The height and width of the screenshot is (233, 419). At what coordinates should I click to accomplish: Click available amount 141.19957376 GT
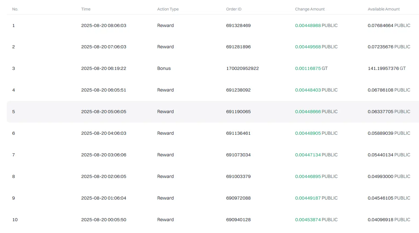tap(387, 68)
